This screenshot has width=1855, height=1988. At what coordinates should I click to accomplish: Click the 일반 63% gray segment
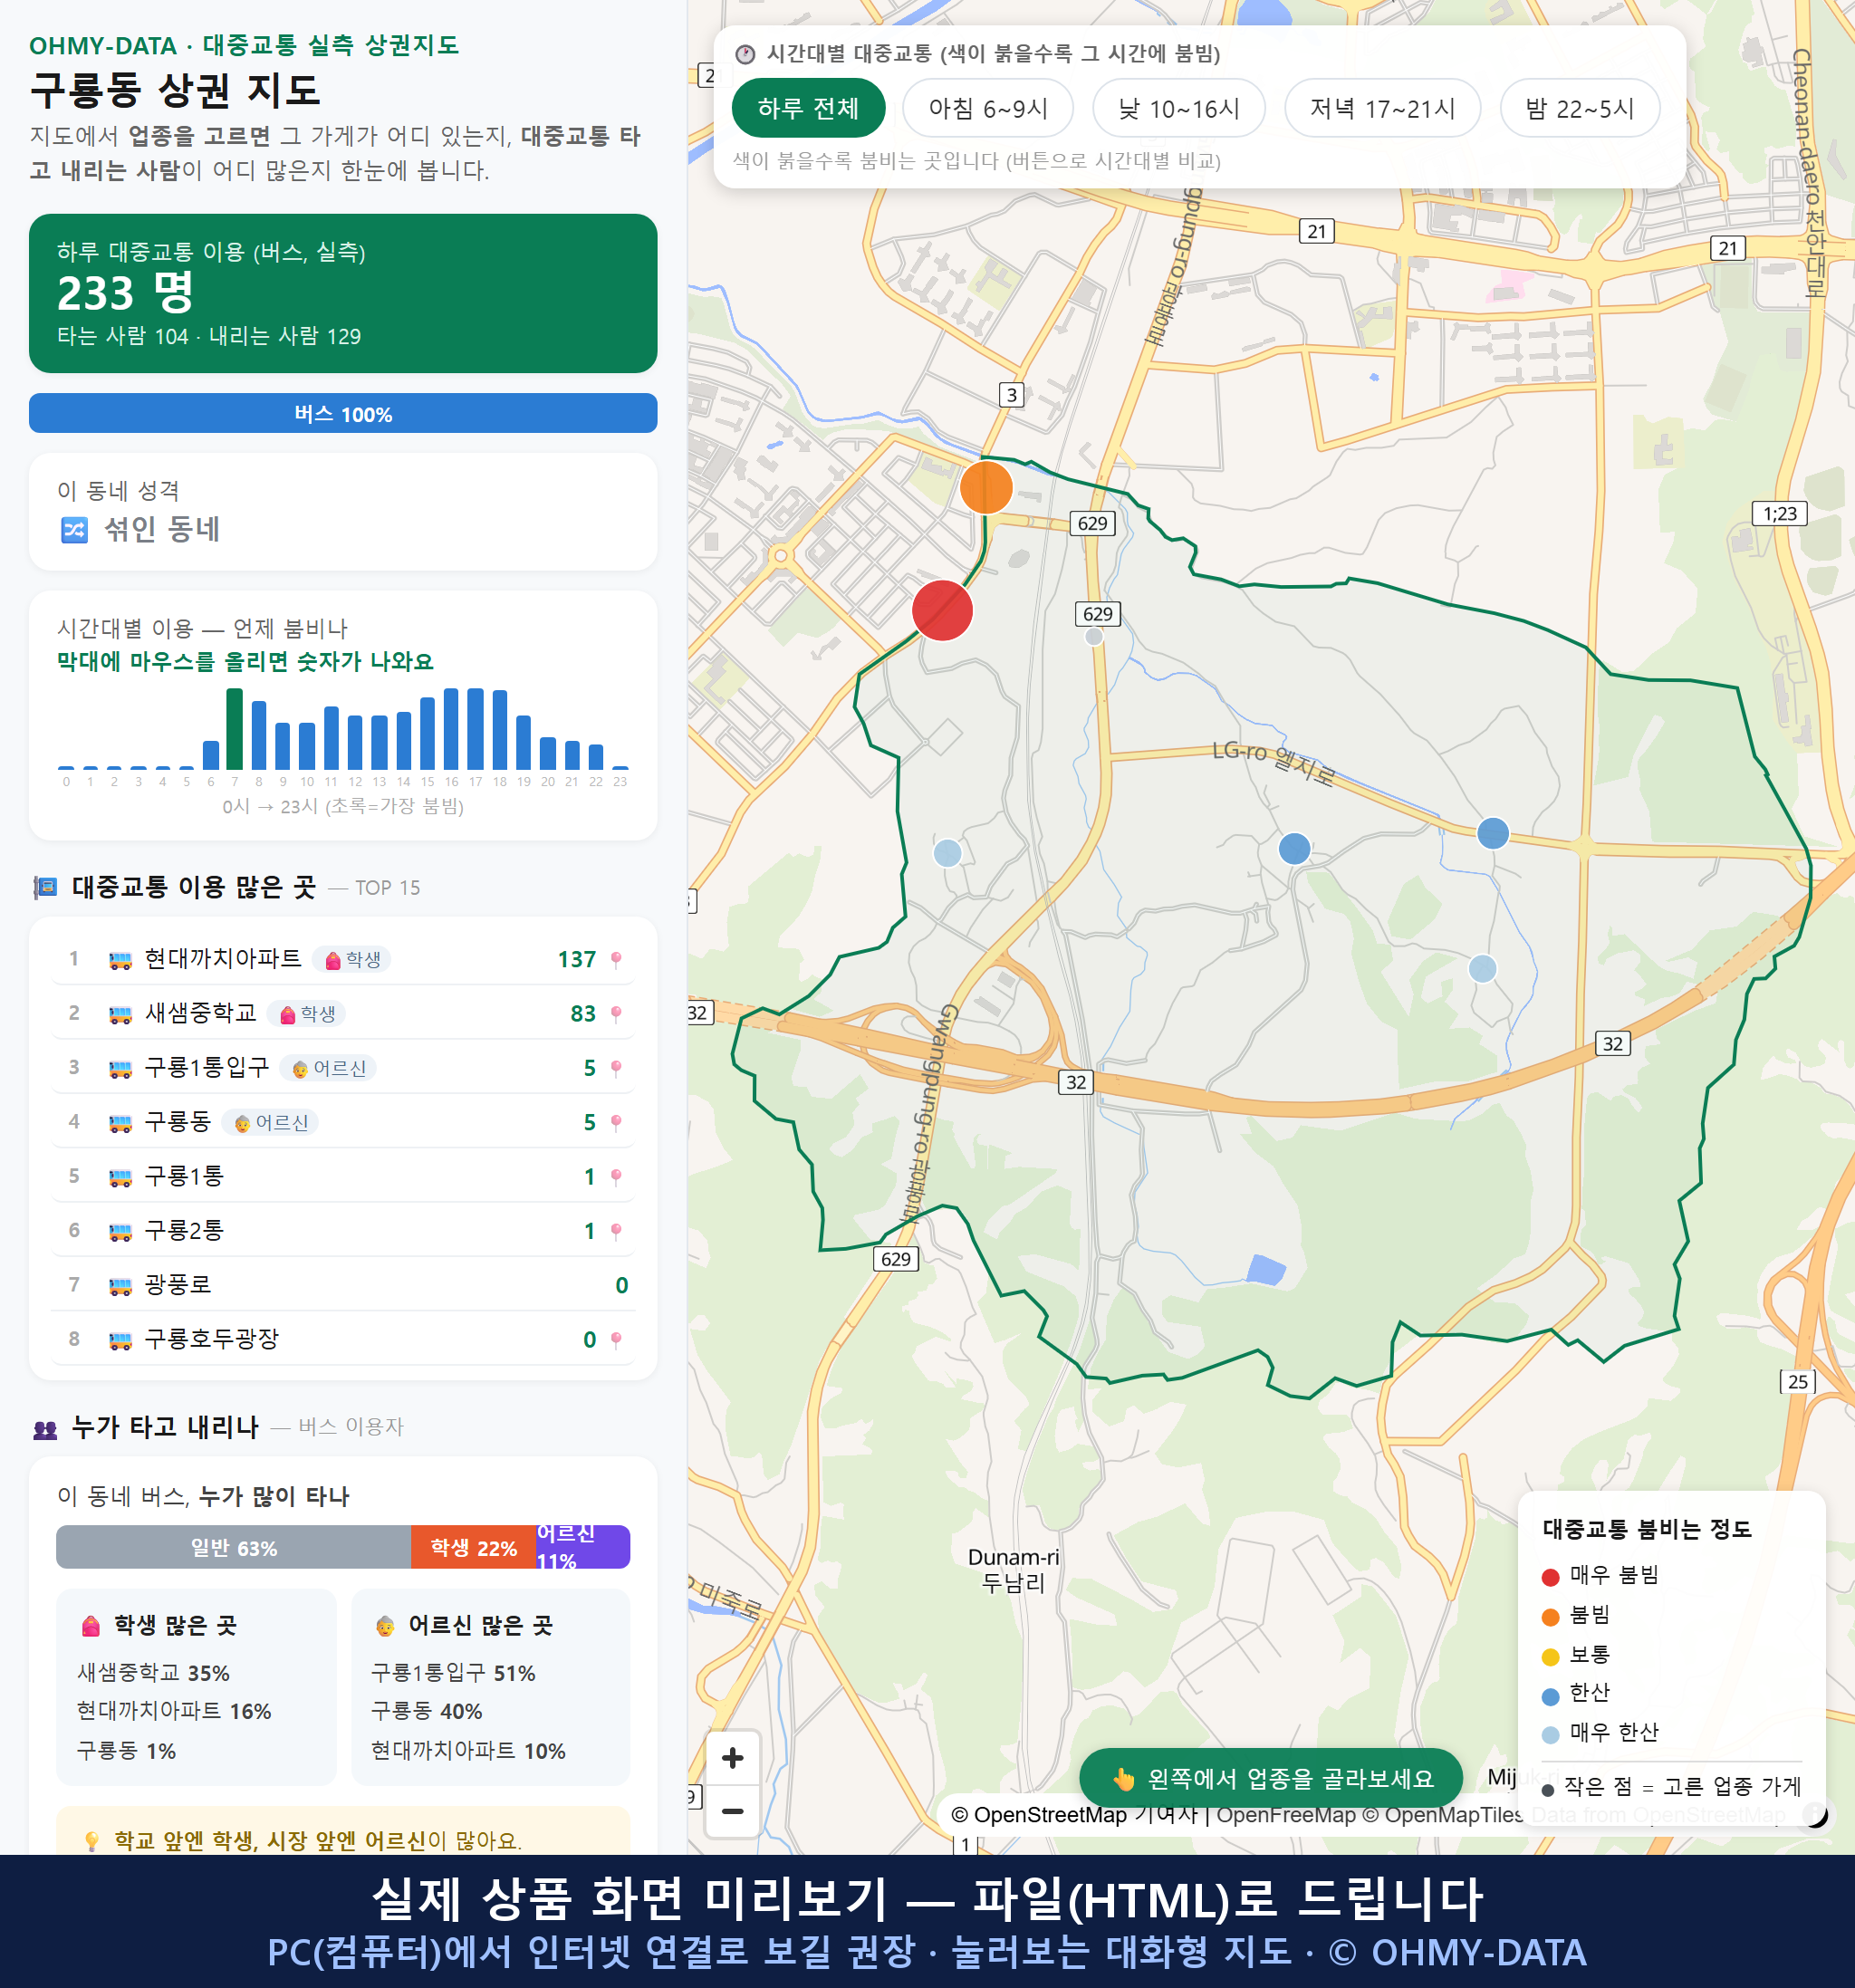(233, 1547)
